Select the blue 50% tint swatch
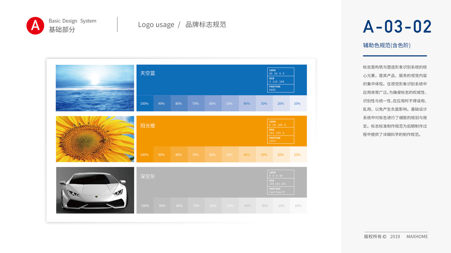The height and width of the screenshot is (253, 451). tap(230, 103)
